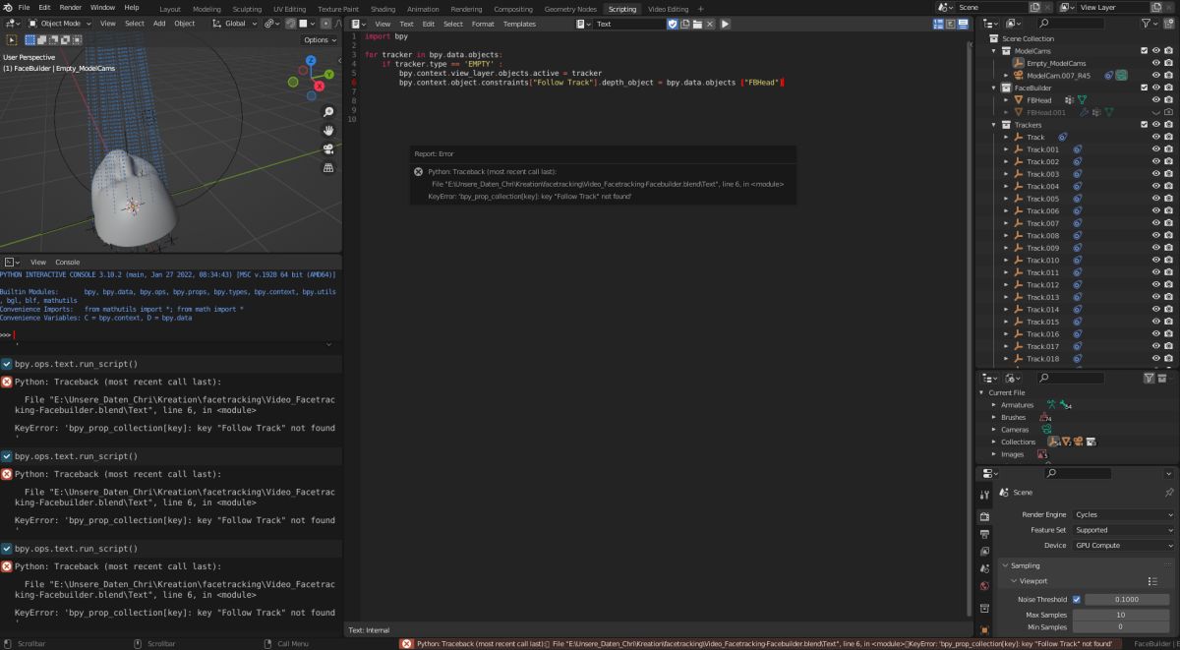Image resolution: width=1180 pixels, height=650 pixels.
Task: Open Object Mode dropdown
Action: pyautogui.click(x=60, y=23)
